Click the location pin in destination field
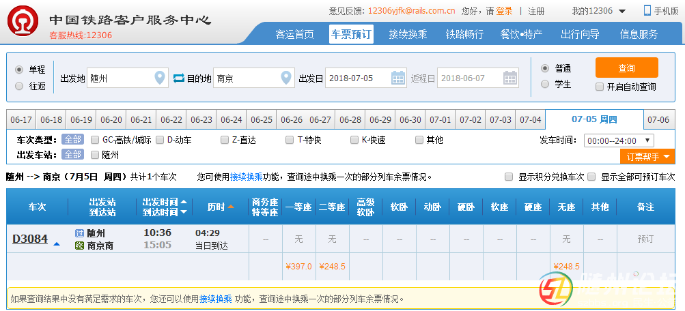 (x=287, y=78)
